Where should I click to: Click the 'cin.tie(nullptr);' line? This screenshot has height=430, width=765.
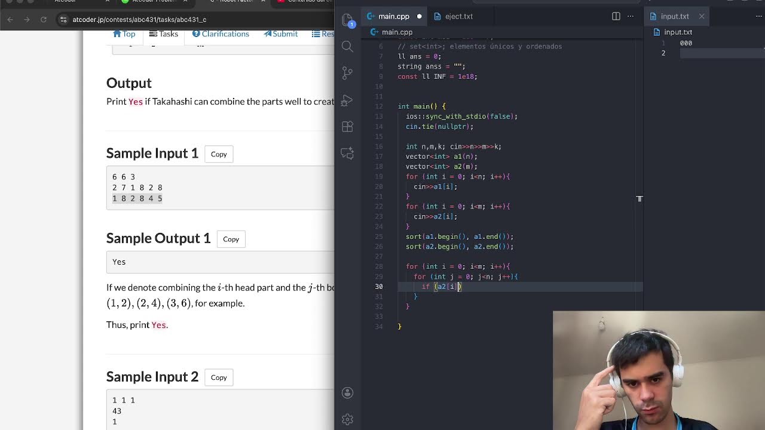point(439,127)
